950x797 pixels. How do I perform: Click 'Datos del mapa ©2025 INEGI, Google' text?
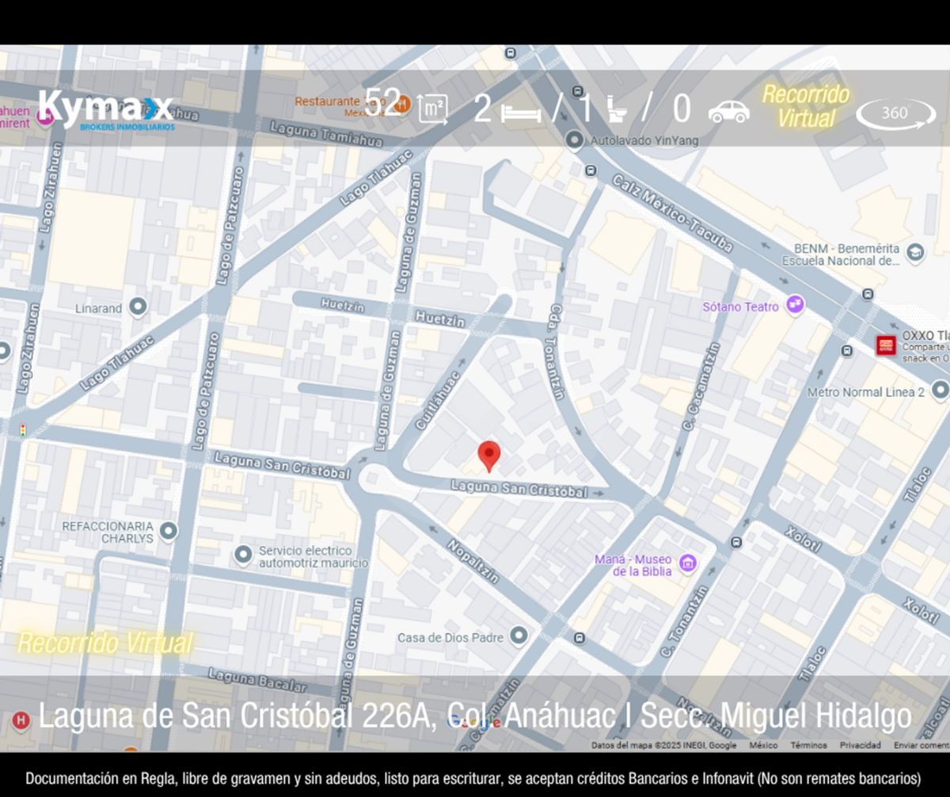[x=663, y=746]
